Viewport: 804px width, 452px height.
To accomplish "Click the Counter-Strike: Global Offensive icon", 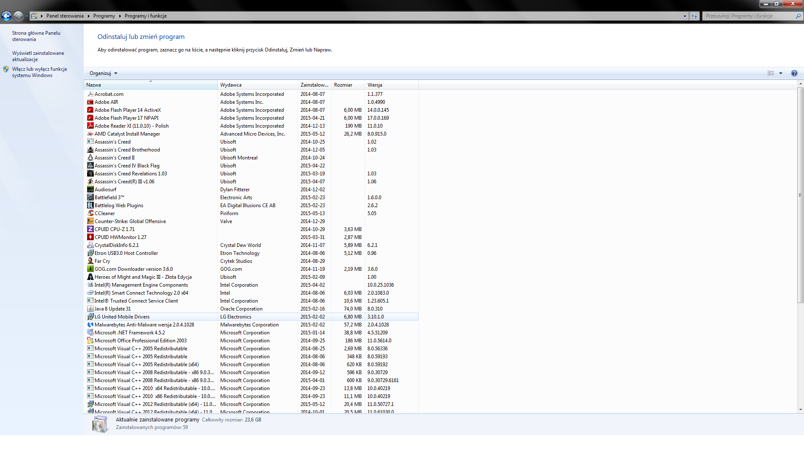I will (90, 221).
